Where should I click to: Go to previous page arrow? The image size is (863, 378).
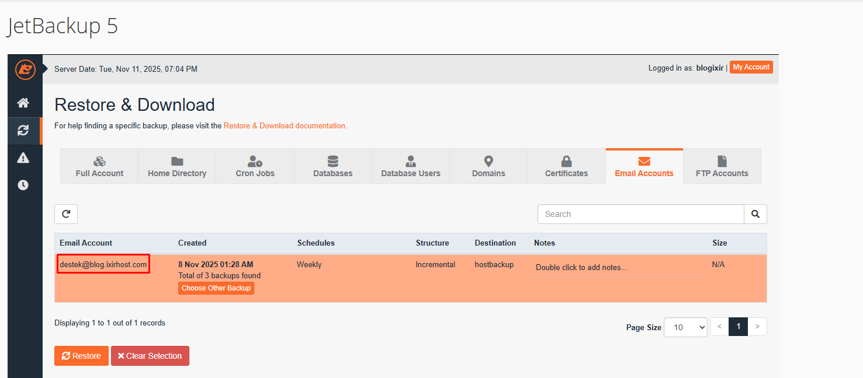pyautogui.click(x=719, y=327)
